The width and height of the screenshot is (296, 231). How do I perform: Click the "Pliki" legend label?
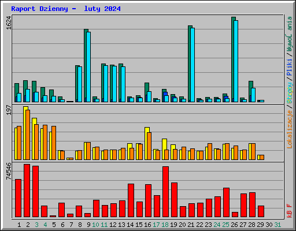coord(290,68)
